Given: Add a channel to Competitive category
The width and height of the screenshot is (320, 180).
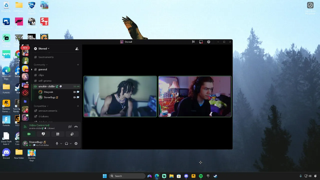Looking at the screenshot, I should [78, 106].
